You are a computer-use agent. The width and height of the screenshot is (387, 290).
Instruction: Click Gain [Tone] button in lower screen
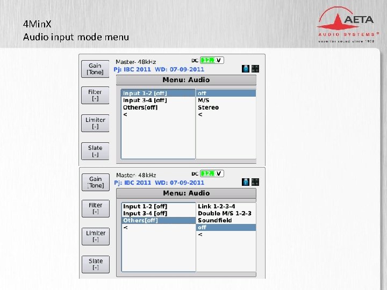point(96,182)
